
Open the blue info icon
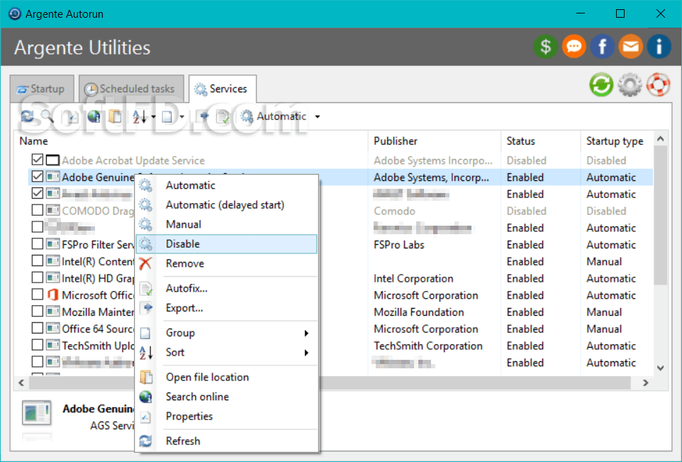tap(659, 46)
